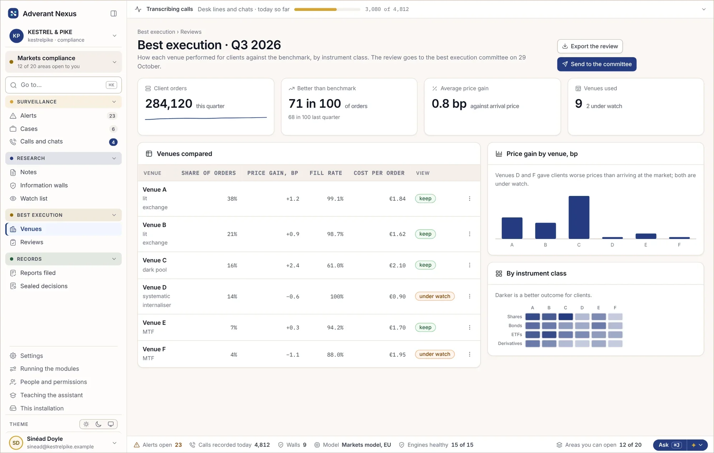Click Send to the committee button
The image size is (714, 453).
pyautogui.click(x=597, y=64)
